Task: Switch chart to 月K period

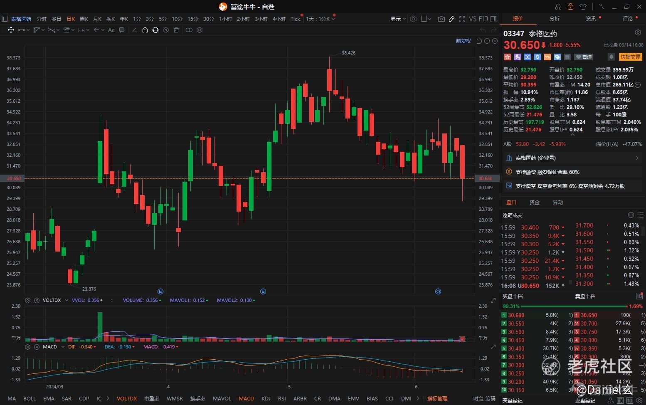Action: click(97, 19)
